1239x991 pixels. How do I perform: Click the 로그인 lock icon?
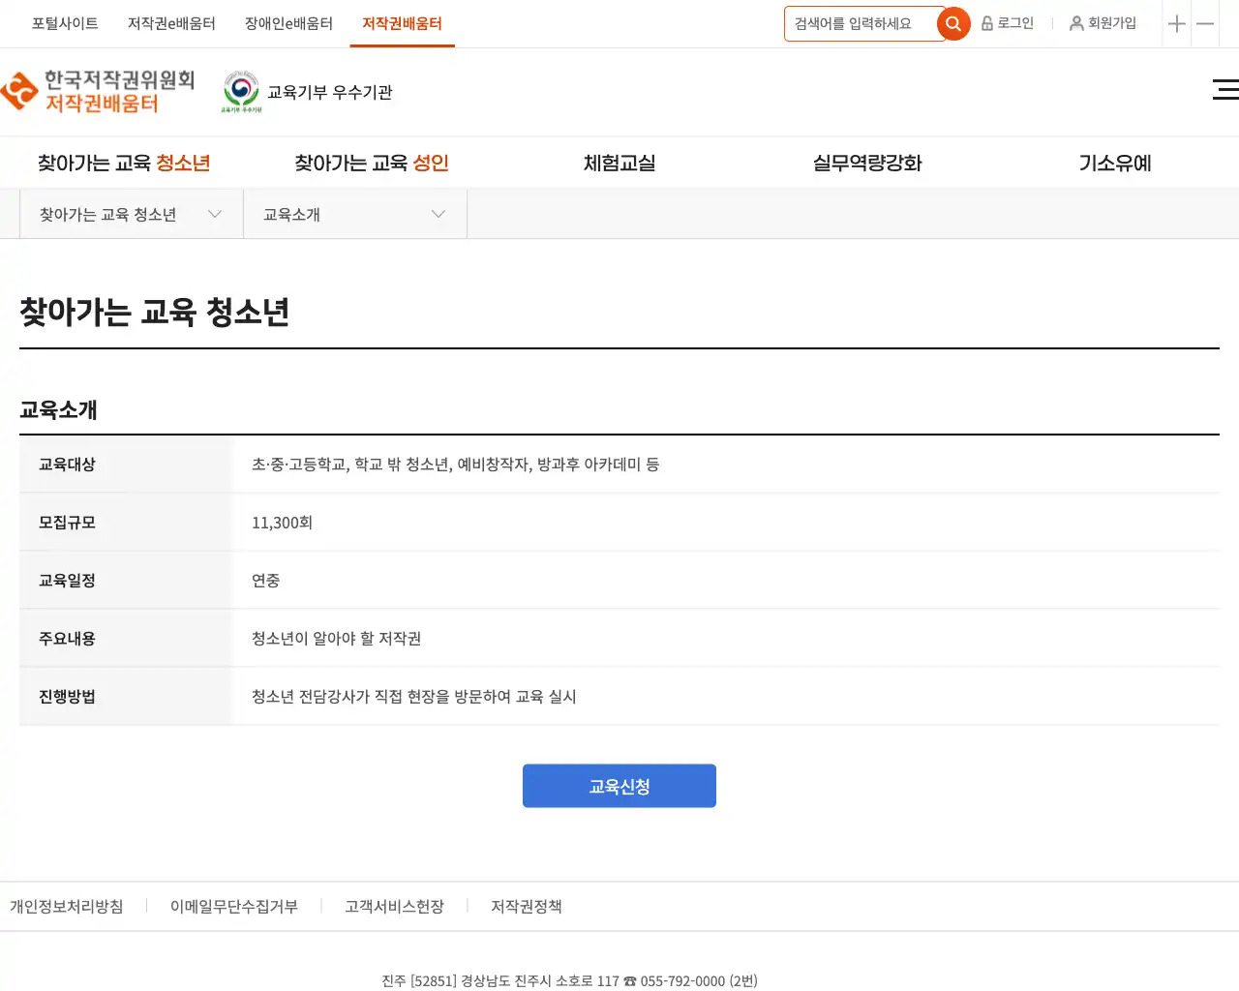tap(987, 23)
